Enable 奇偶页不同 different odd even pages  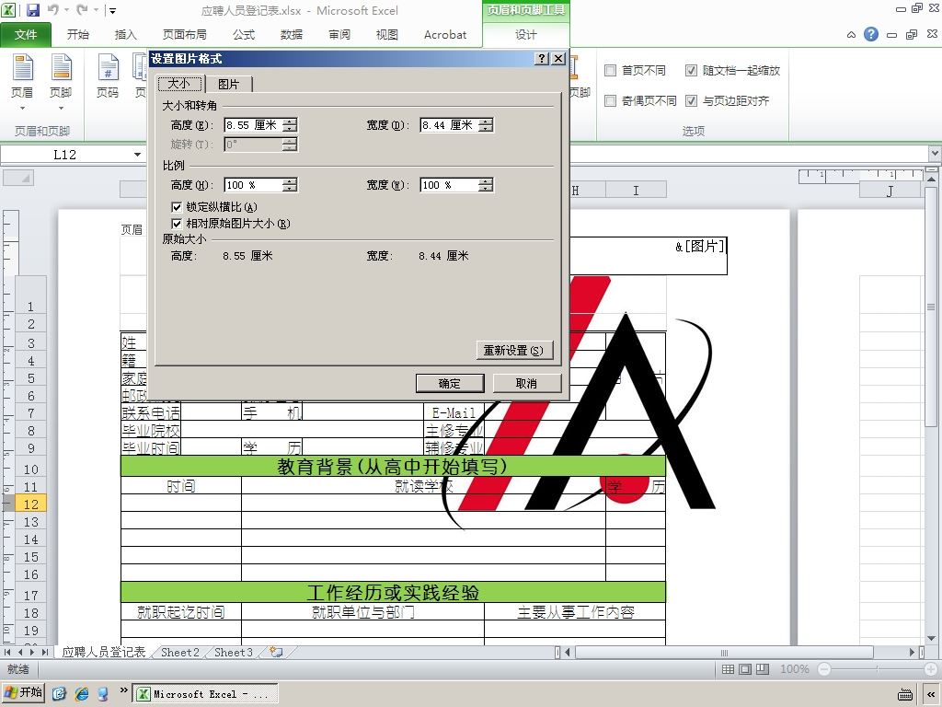tap(611, 100)
